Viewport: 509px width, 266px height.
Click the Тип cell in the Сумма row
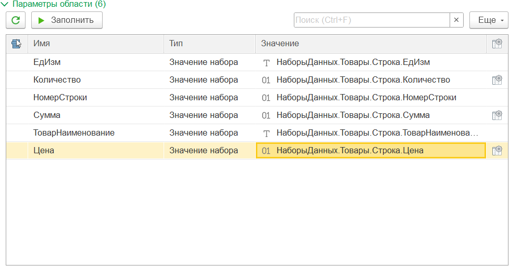(210, 115)
